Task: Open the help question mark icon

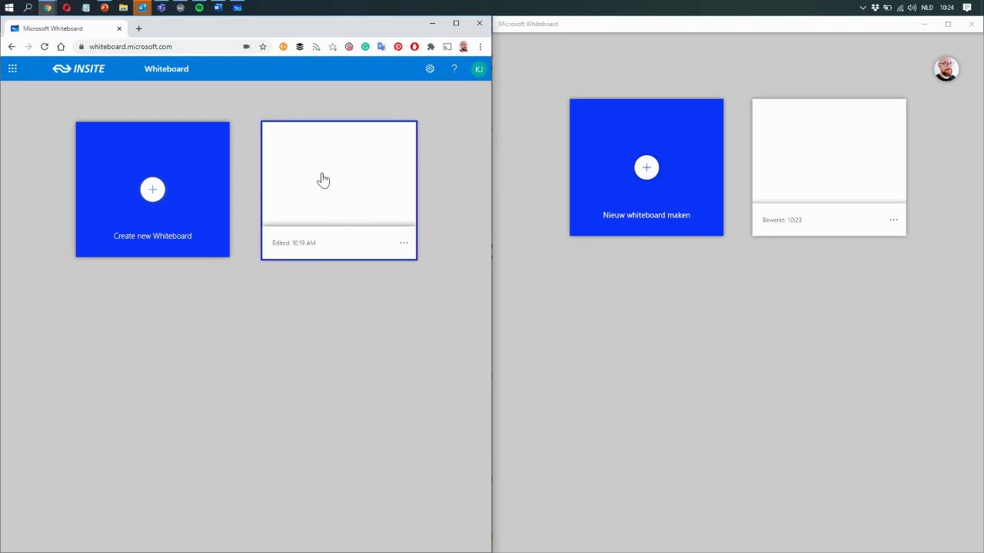Action: pyautogui.click(x=454, y=68)
